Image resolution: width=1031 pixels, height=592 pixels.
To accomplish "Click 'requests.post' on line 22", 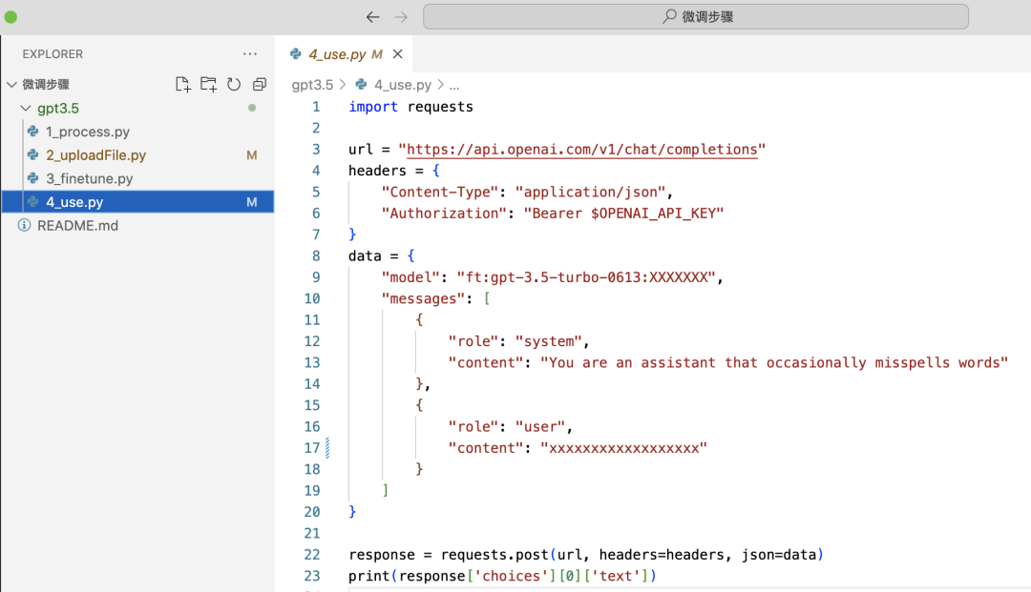I will pos(494,555).
